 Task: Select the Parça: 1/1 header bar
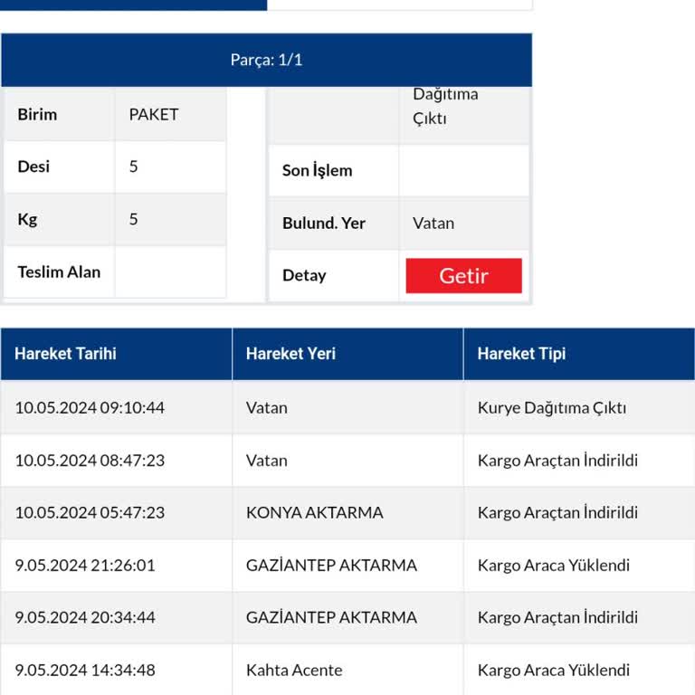pyautogui.click(x=266, y=61)
